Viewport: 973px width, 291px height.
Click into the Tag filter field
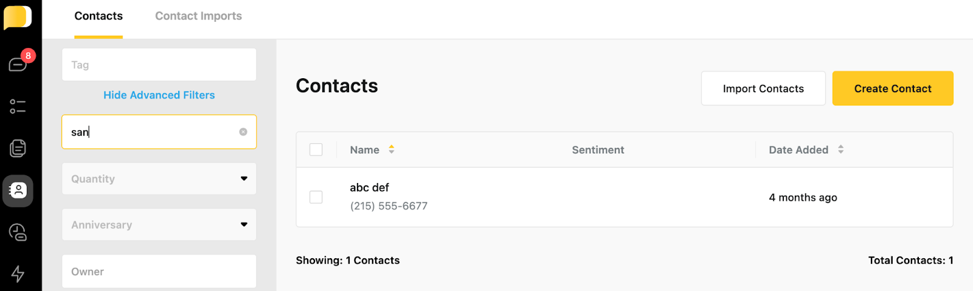point(159,65)
